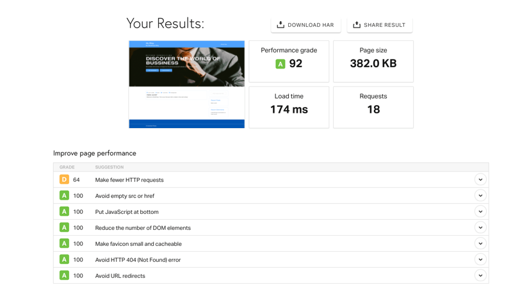Expand the Put JavaScript at bottom row
511x285 pixels.
(x=480, y=211)
